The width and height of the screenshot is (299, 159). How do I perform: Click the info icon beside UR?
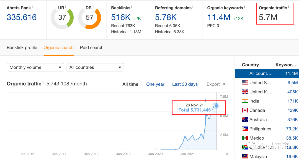coord(66,7)
